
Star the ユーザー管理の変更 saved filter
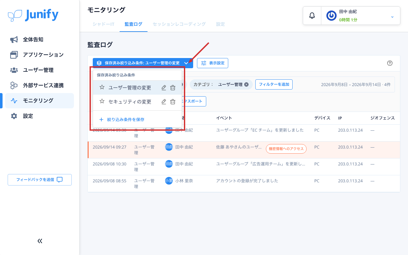(102, 87)
